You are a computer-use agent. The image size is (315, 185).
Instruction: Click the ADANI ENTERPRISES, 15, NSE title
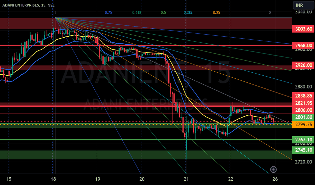tap(28, 5)
